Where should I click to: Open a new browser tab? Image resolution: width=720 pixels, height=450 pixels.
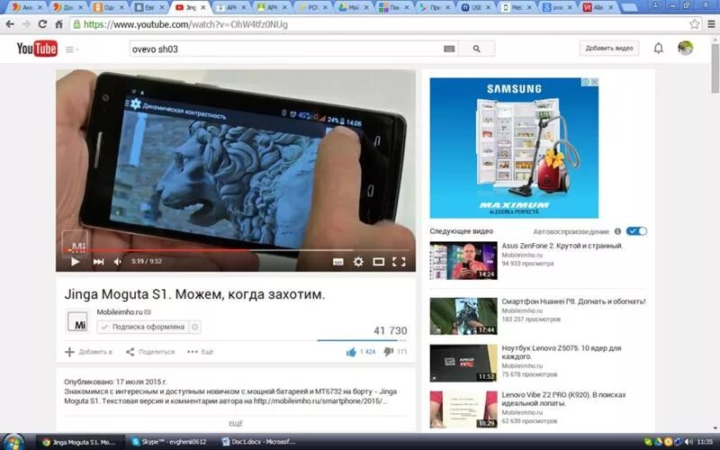coord(629,8)
